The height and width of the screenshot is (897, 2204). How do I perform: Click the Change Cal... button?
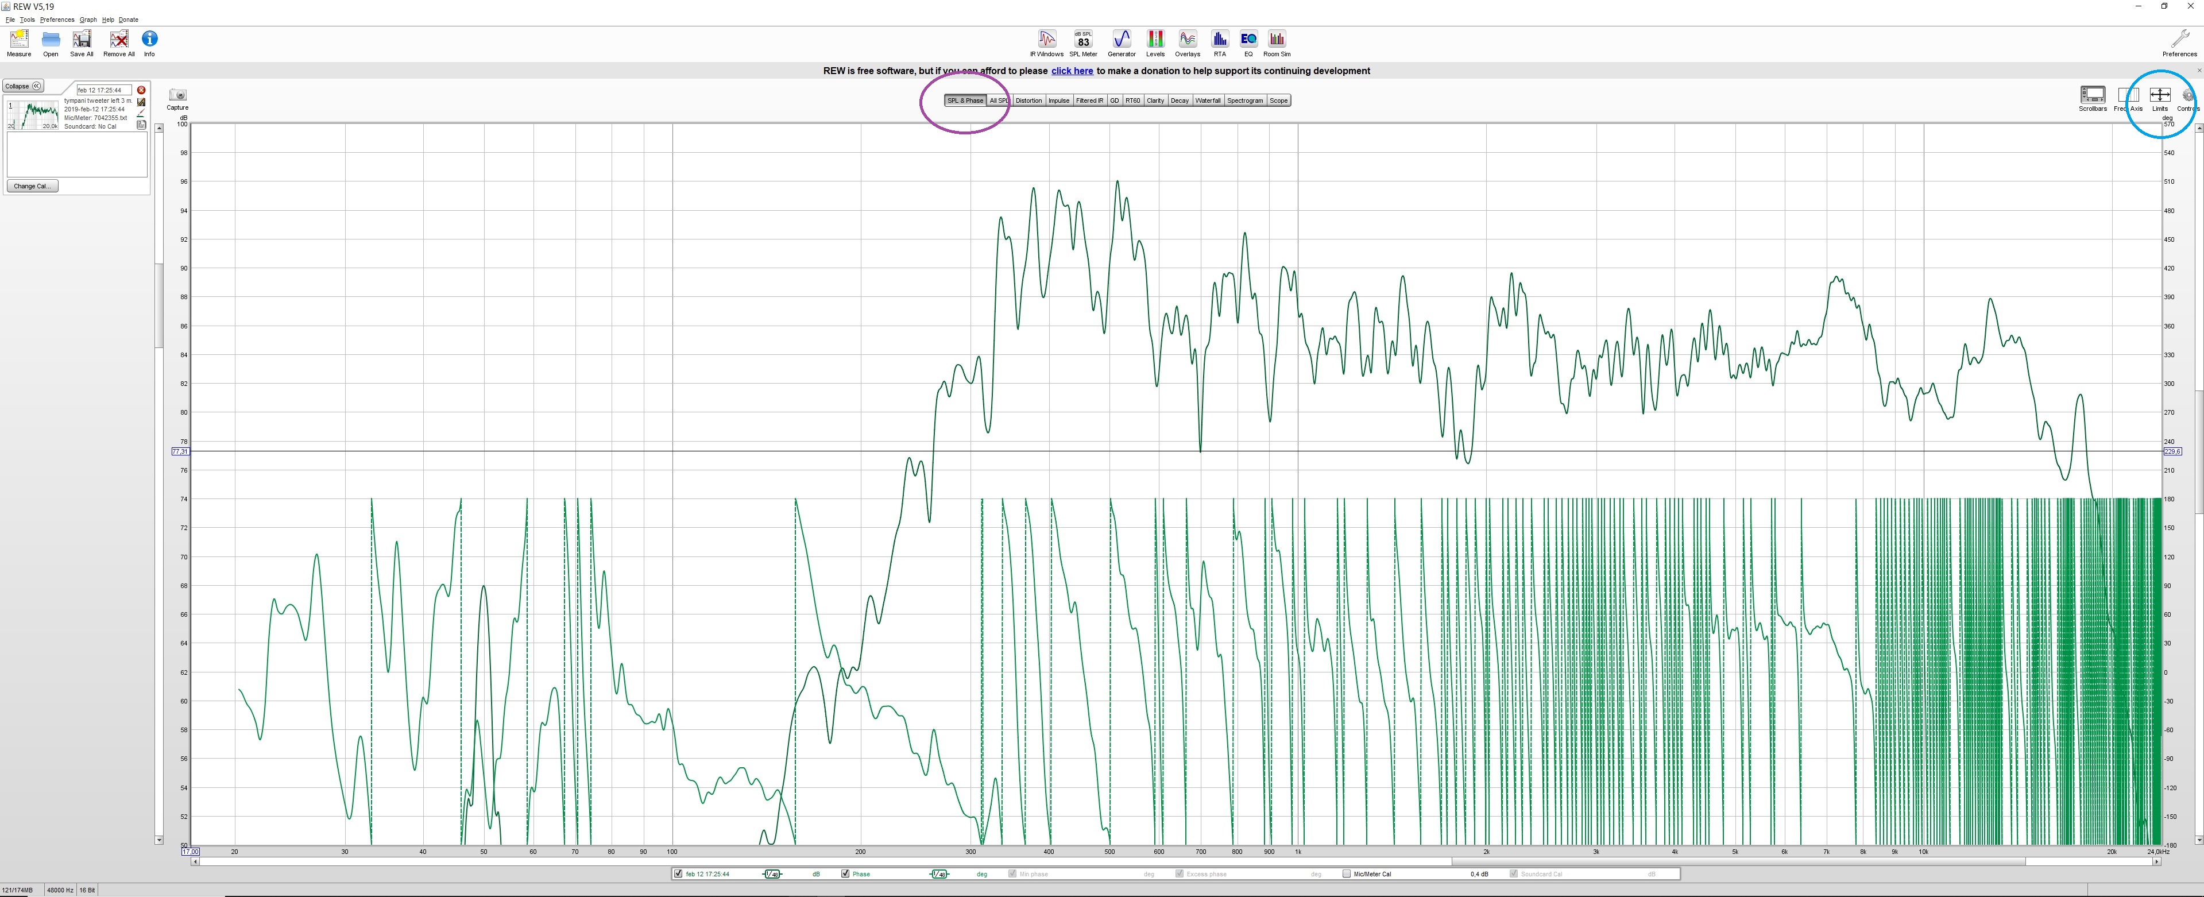[33, 185]
